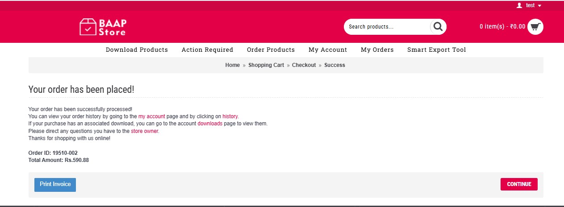564x207 pixels.
Task: Click the search magnifier icon
Action: 438,27
